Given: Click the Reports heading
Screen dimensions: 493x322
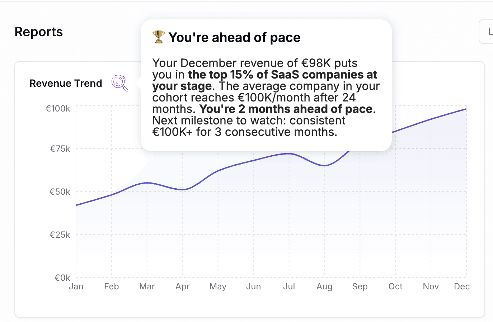Looking at the screenshot, I should point(38,32).
